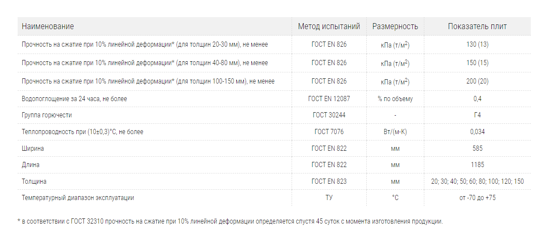
Task: Click the ГОСТ 7076 method cell
Action: coord(329,132)
